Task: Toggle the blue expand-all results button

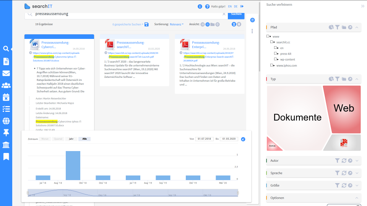Action: (234, 24)
